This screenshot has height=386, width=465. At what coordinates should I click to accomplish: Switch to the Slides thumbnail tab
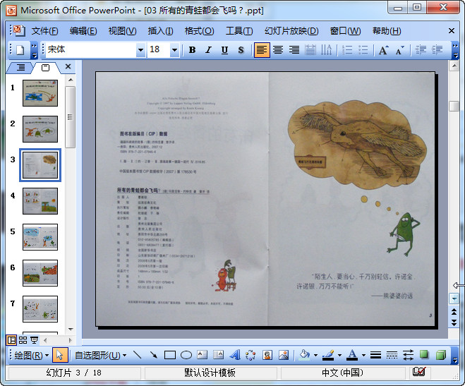click(x=45, y=68)
